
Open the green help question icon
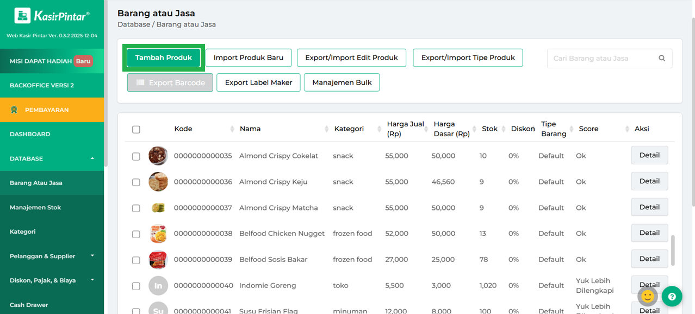(672, 297)
